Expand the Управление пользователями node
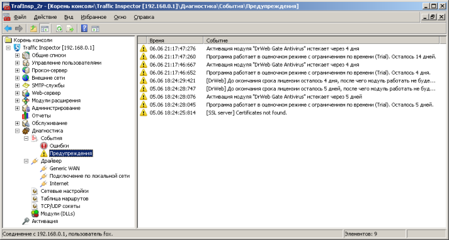This screenshot has height=240, width=449. tap(17, 63)
